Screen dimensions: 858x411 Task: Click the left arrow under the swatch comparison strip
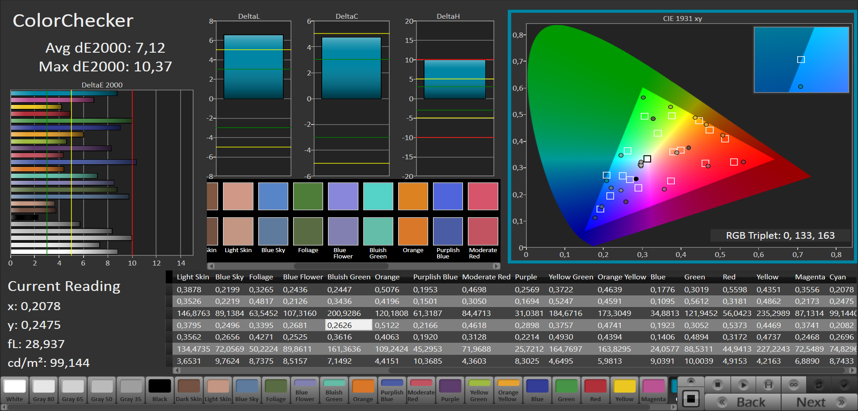tap(211, 266)
